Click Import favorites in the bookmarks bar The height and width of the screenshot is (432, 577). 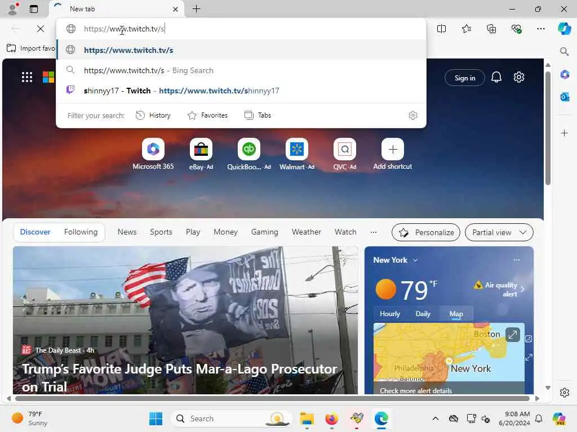coord(31,48)
